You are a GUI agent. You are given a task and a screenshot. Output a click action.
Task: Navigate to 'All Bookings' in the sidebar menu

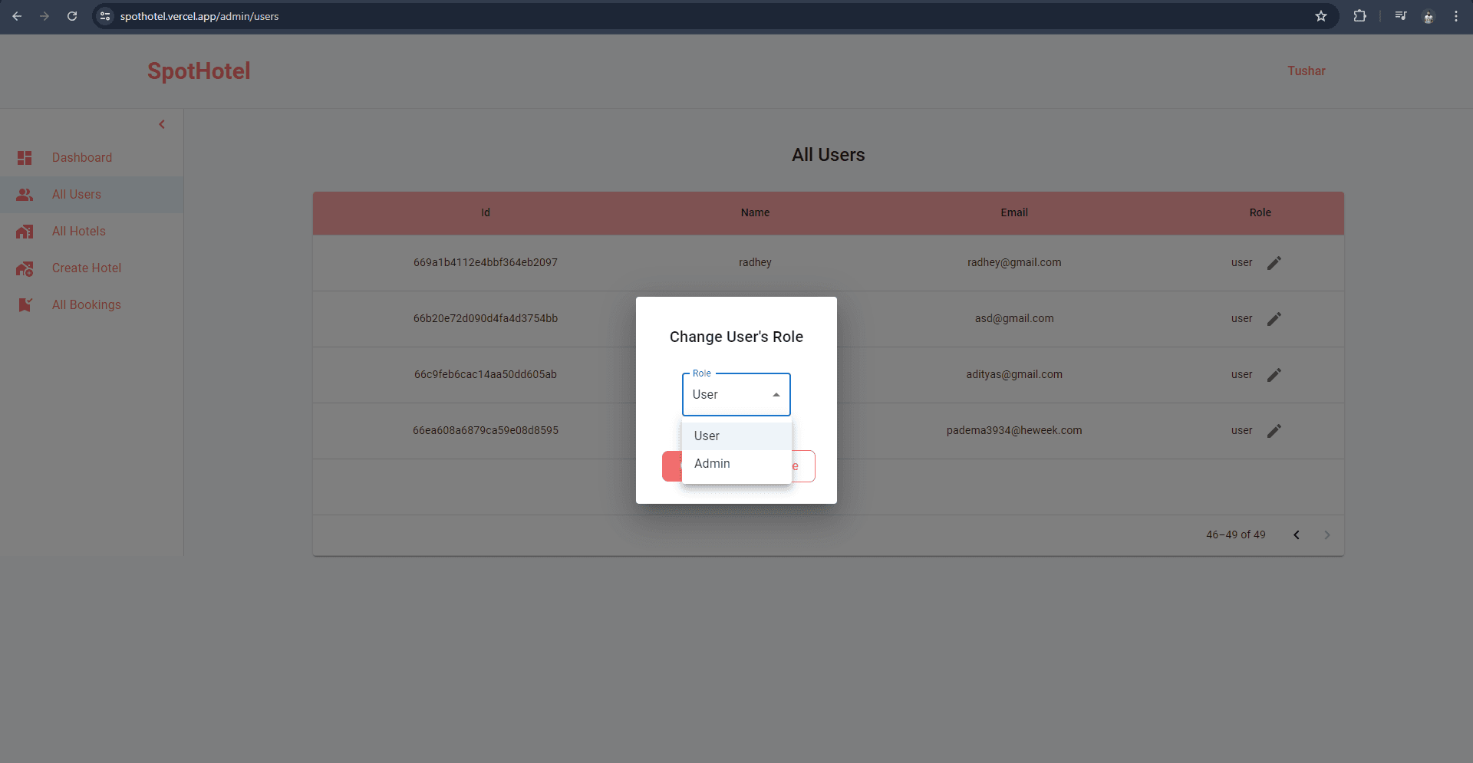coord(86,304)
